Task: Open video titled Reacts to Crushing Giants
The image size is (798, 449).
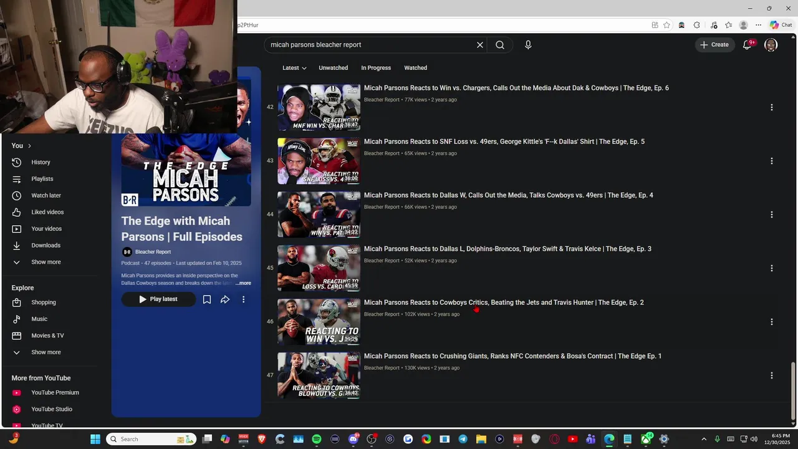Action: [512, 357]
